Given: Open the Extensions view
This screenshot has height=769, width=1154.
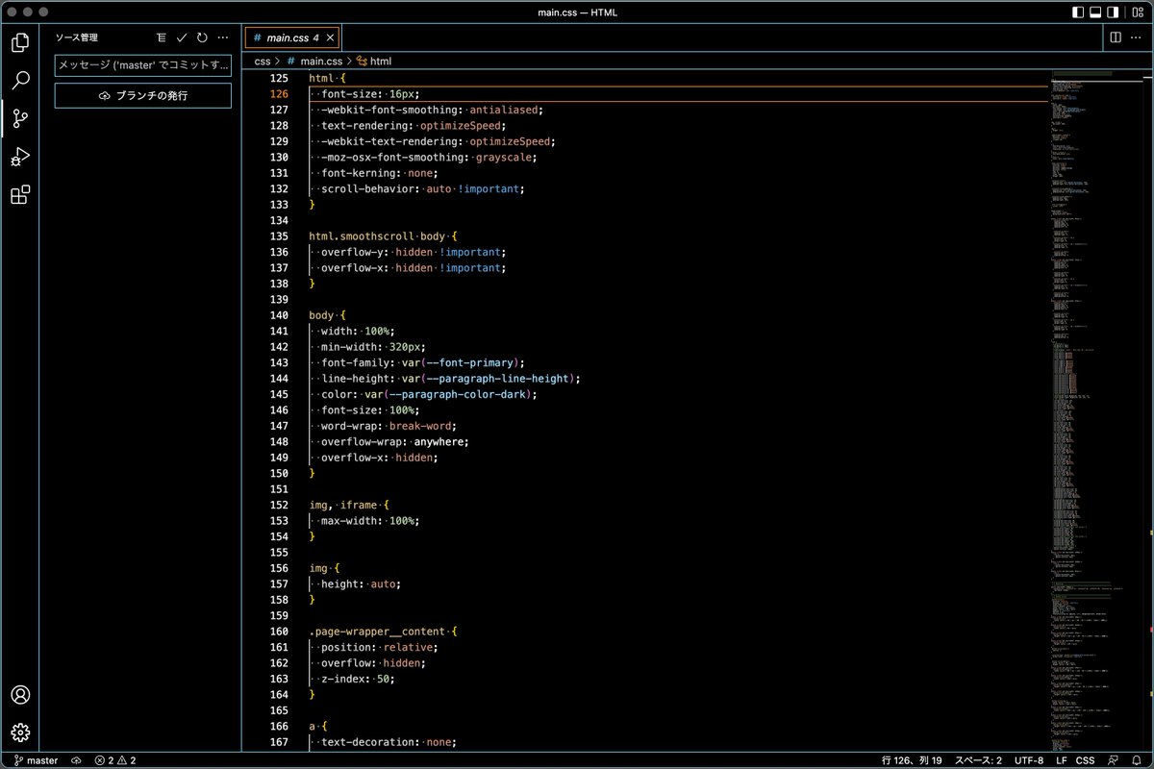Looking at the screenshot, I should click(x=20, y=195).
